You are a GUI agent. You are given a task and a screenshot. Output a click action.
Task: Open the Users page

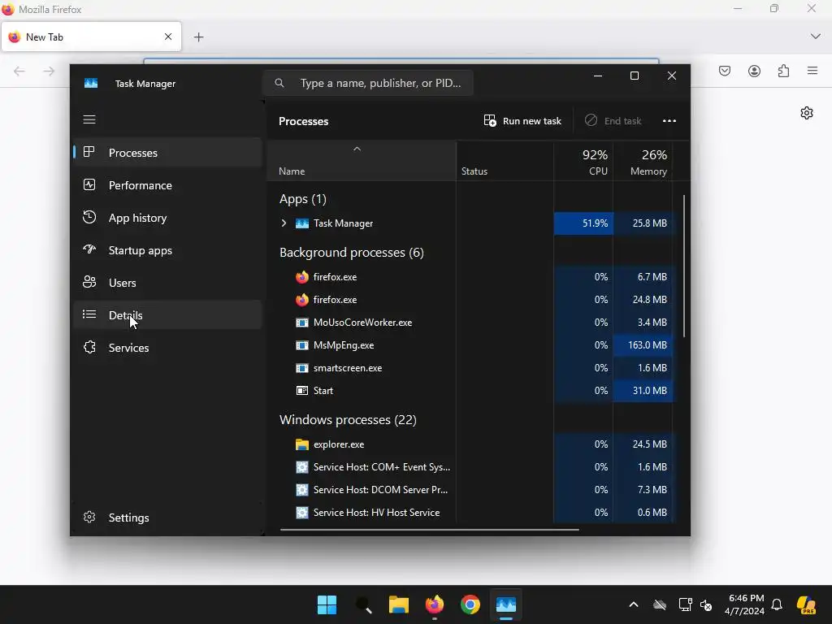point(167,283)
